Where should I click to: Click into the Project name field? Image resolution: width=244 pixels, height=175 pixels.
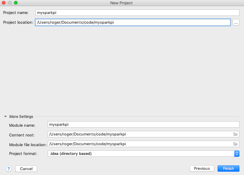click(x=137, y=13)
